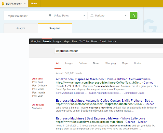Select the Maps results tab
The width and height of the screenshot is (163, 133).
(125, 63)
